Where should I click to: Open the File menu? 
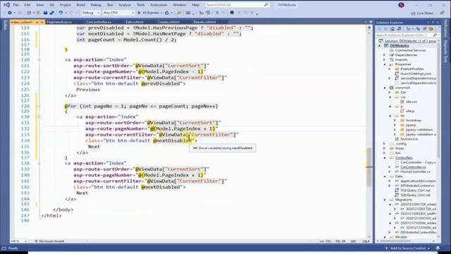tap(16, 5)
